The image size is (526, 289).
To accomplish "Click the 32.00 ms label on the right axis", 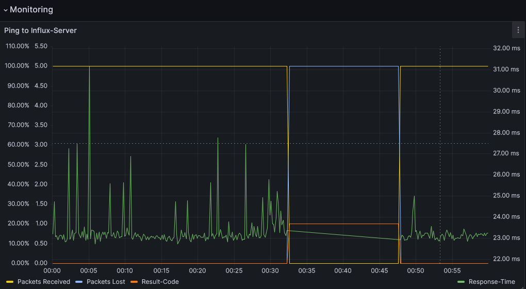I will tap(506, 48).
